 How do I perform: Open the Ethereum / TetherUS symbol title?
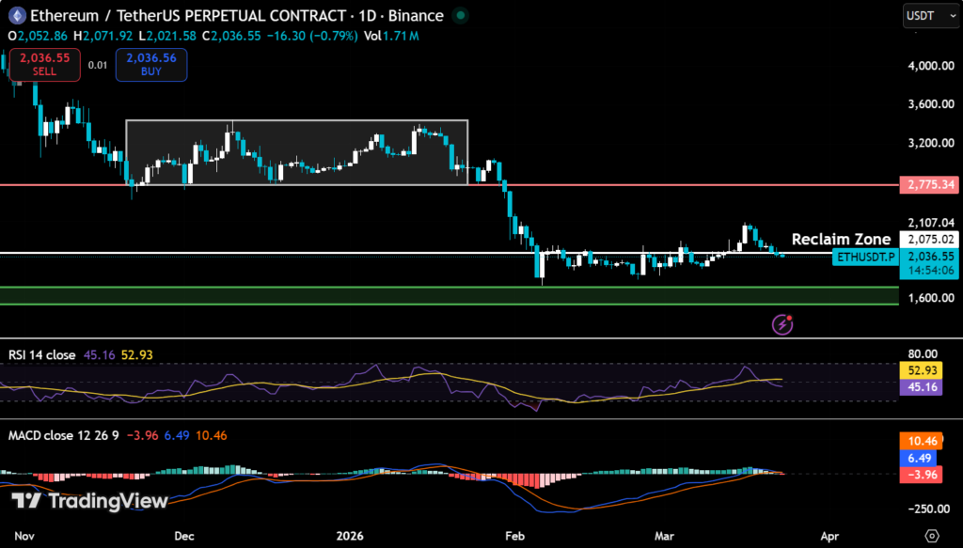pos(103,15)
